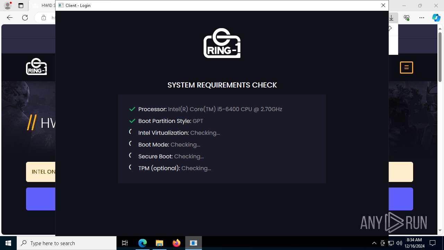
Task: Click scrollbar down arrow on browser page
Action: tap(440, 231)
